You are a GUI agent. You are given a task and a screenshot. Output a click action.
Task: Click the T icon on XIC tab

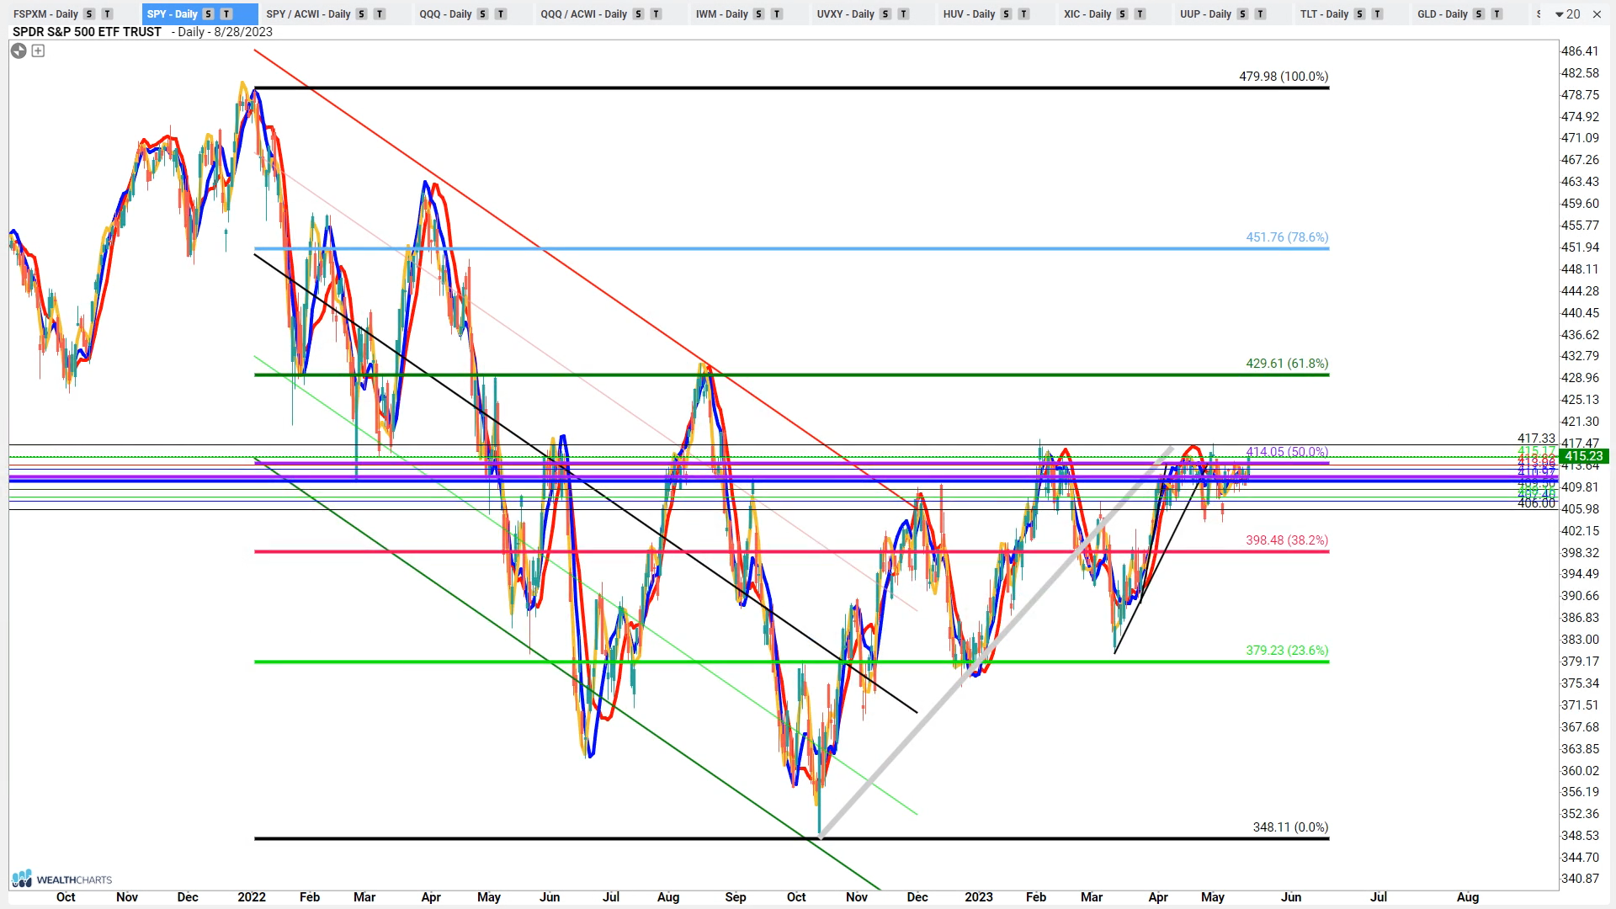click(x=1140, y=14)
